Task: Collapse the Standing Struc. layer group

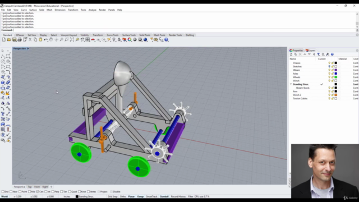Action: [x=291, y=84]
